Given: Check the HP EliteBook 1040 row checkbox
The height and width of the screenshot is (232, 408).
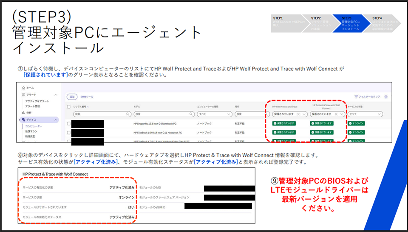Looking at the screenshot, I should tap(69, 133).
